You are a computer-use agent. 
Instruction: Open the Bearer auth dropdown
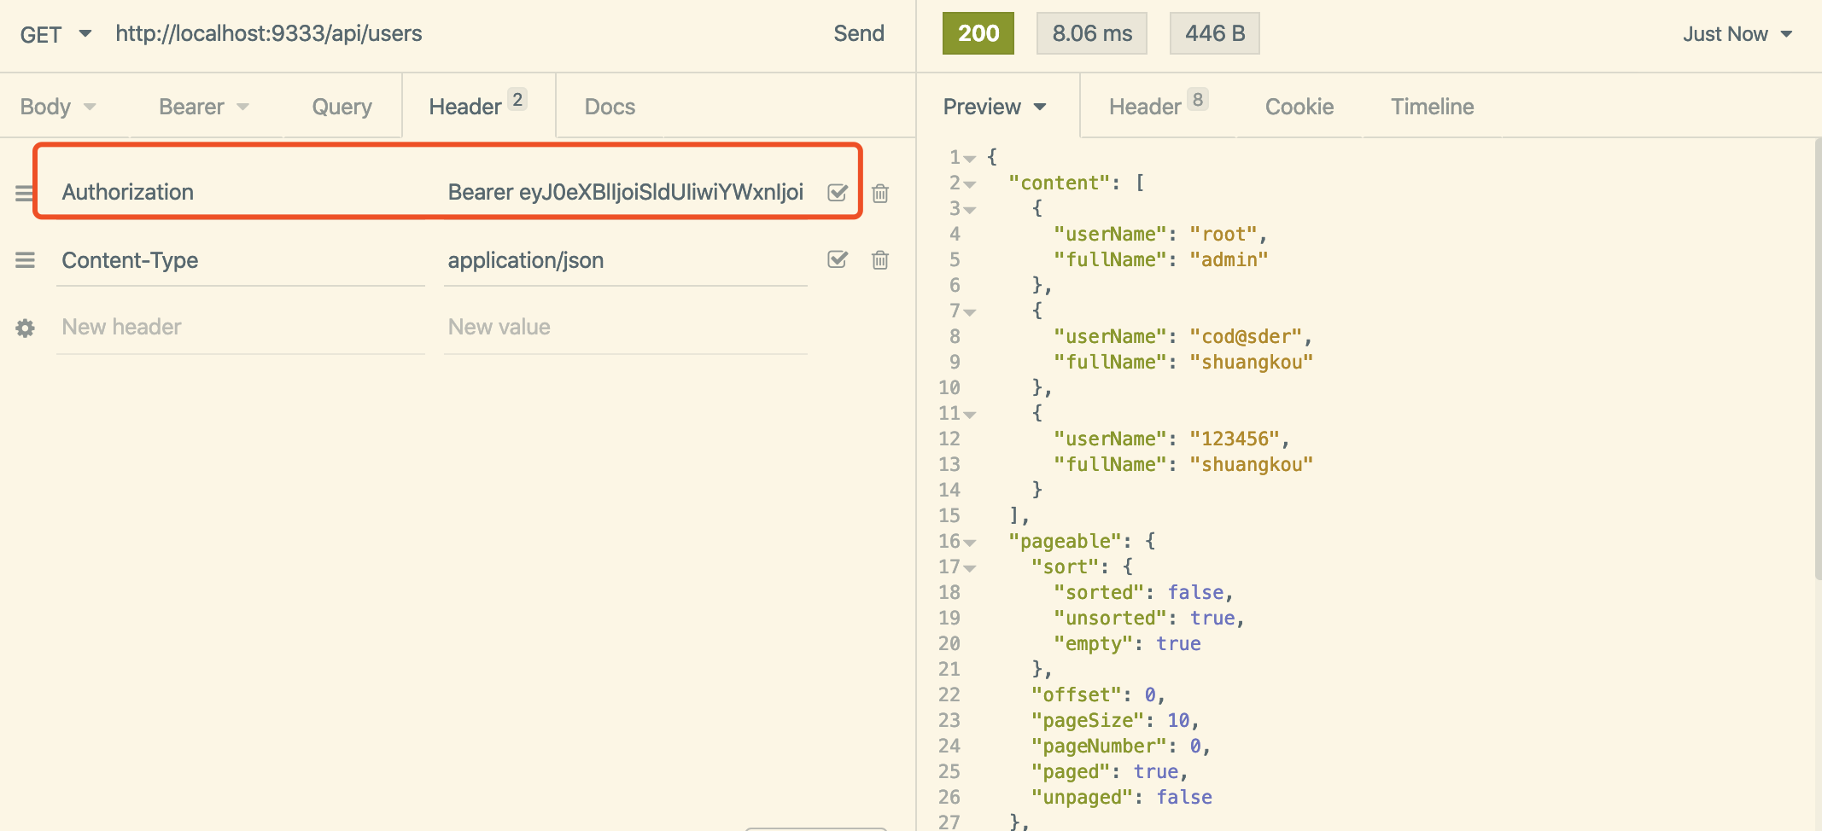click(x=204, y=107)
